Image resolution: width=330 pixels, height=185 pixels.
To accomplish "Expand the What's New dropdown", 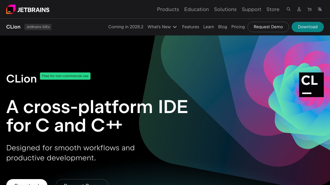I will click(x=162, y=27).
